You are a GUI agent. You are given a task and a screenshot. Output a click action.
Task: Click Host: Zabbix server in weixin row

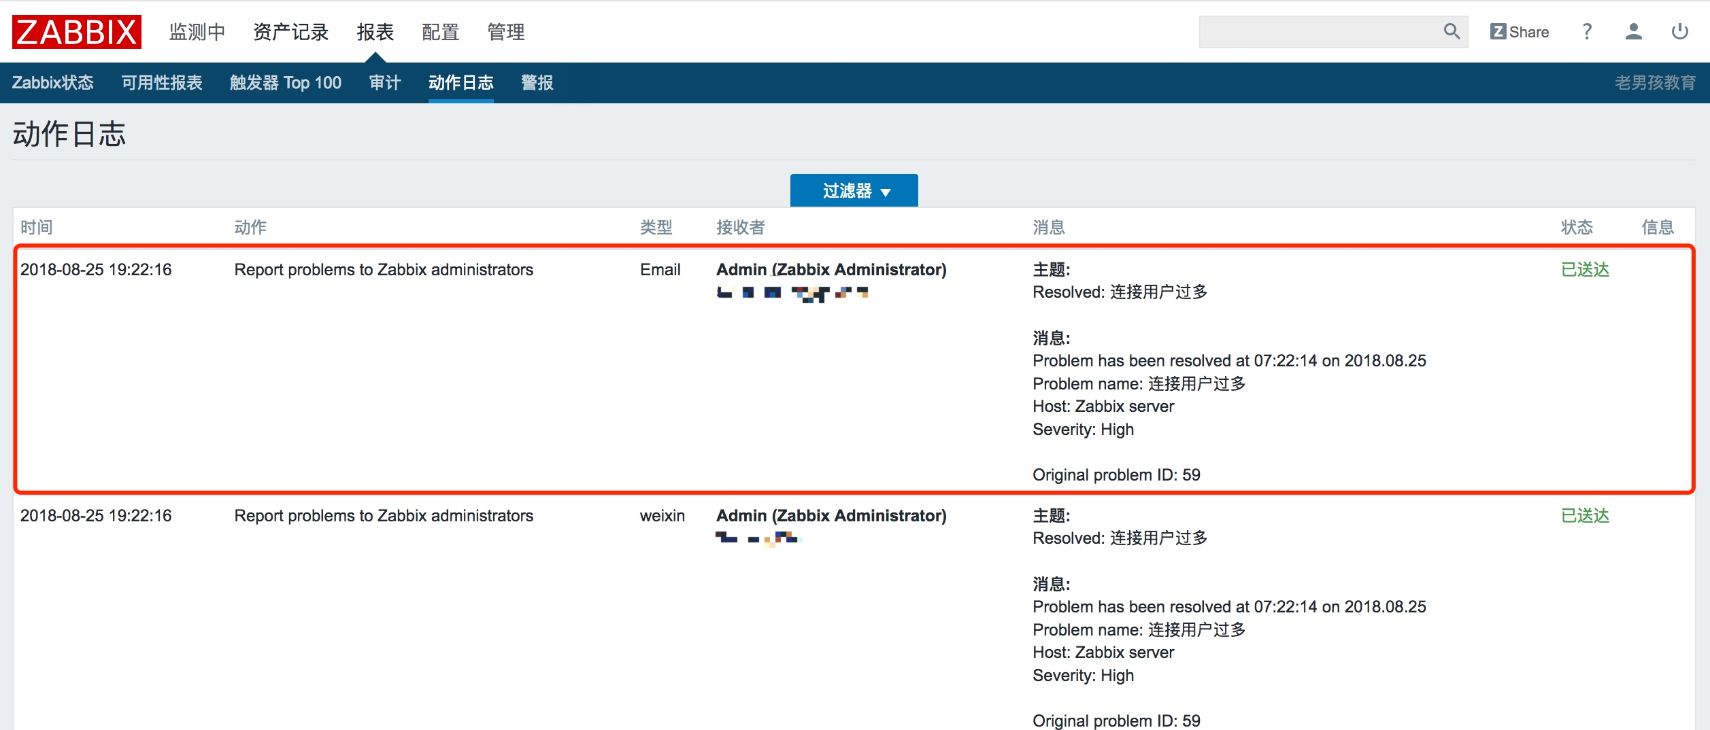coord(1103,653)
